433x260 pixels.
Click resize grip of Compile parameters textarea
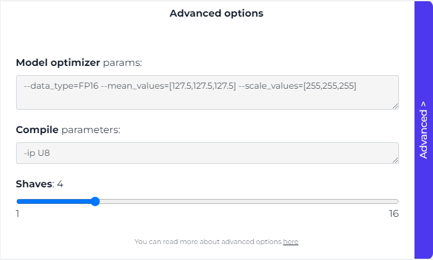point(395,160)
